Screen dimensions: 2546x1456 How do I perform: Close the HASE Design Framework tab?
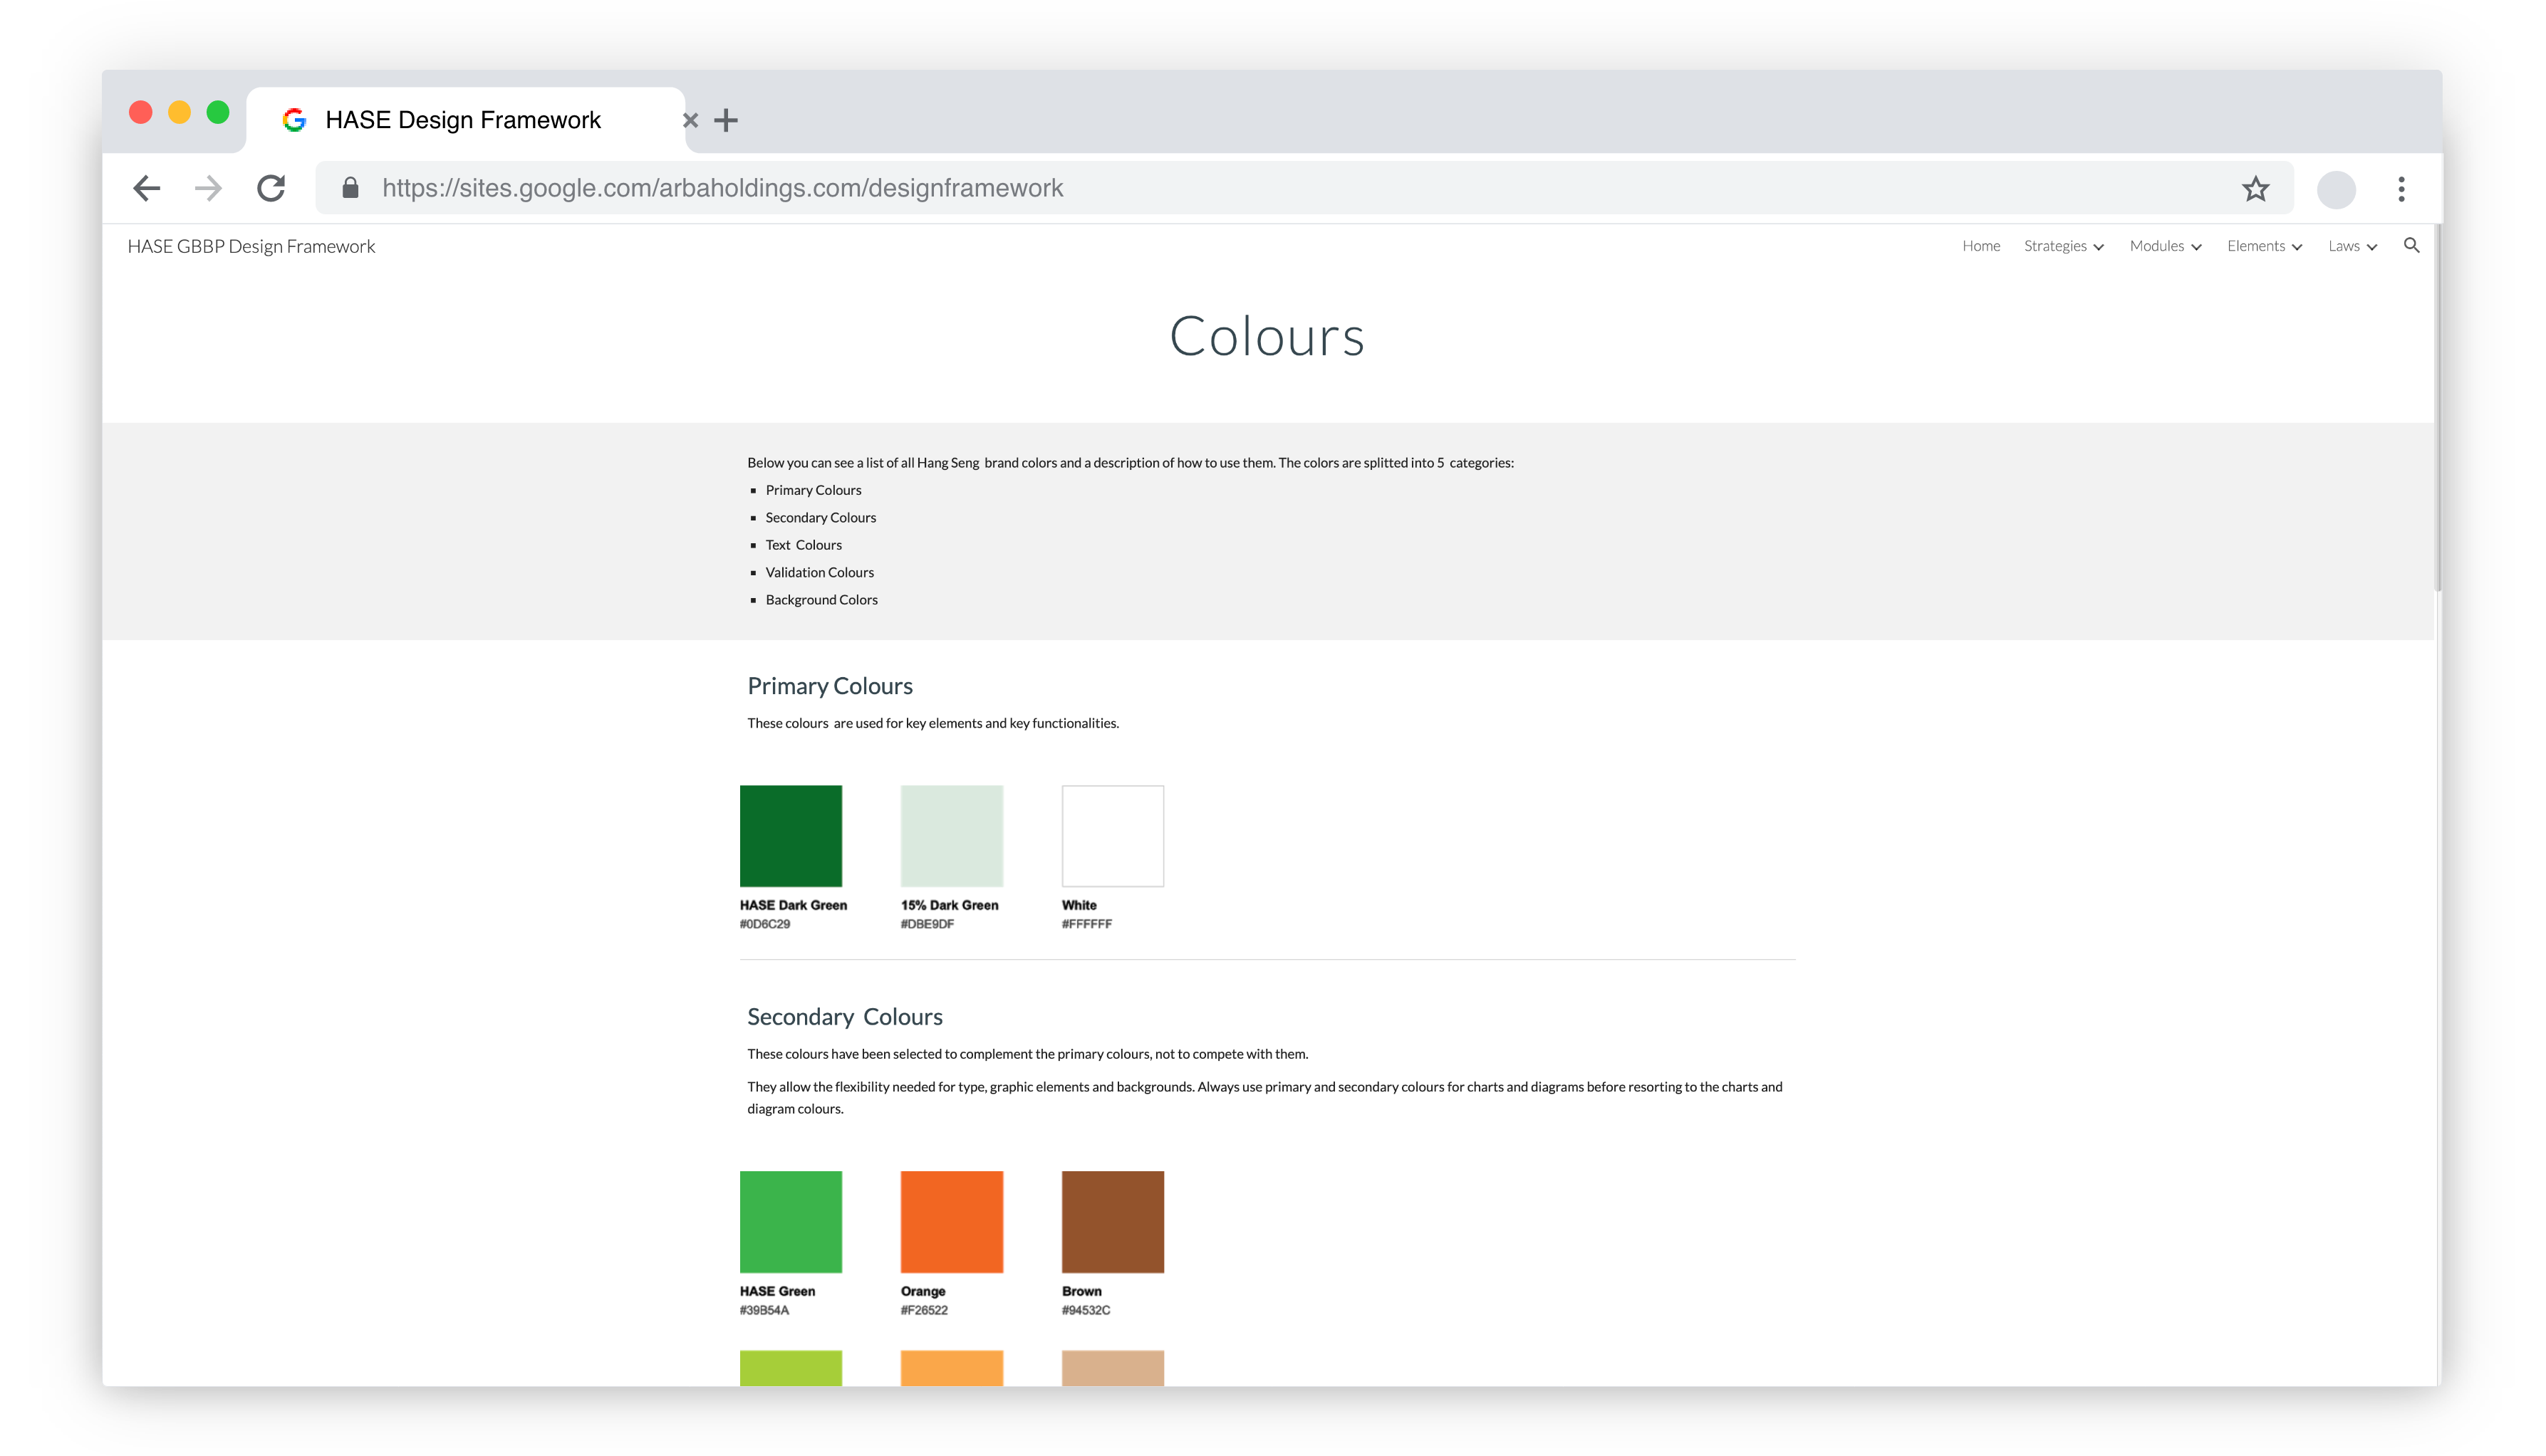click(690, 121)
